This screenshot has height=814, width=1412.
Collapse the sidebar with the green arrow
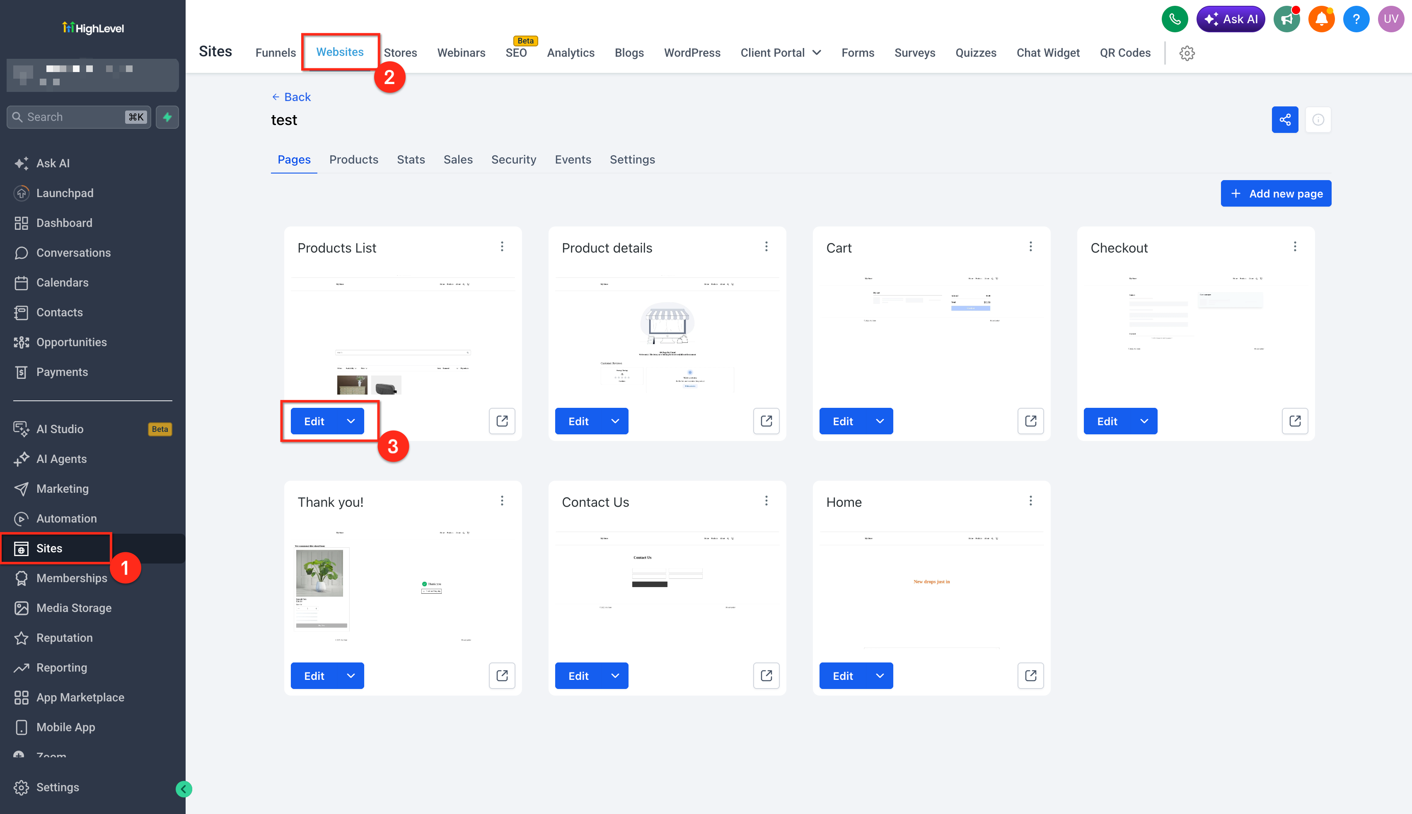pyautogui.click(x=184, y=789)
